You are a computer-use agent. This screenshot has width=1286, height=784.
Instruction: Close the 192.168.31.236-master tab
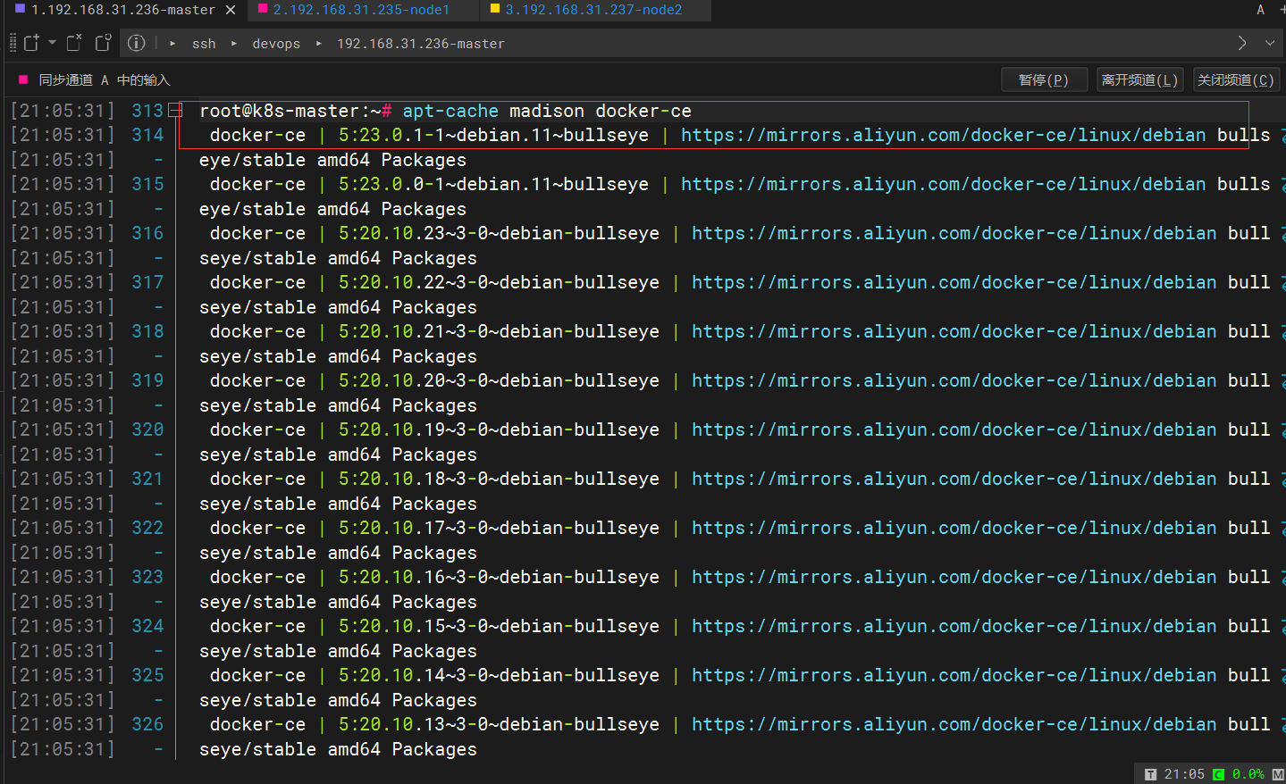pos(231,10)
